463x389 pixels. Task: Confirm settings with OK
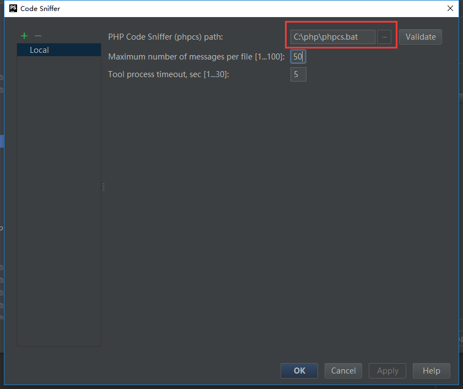(x=299, y=371)
